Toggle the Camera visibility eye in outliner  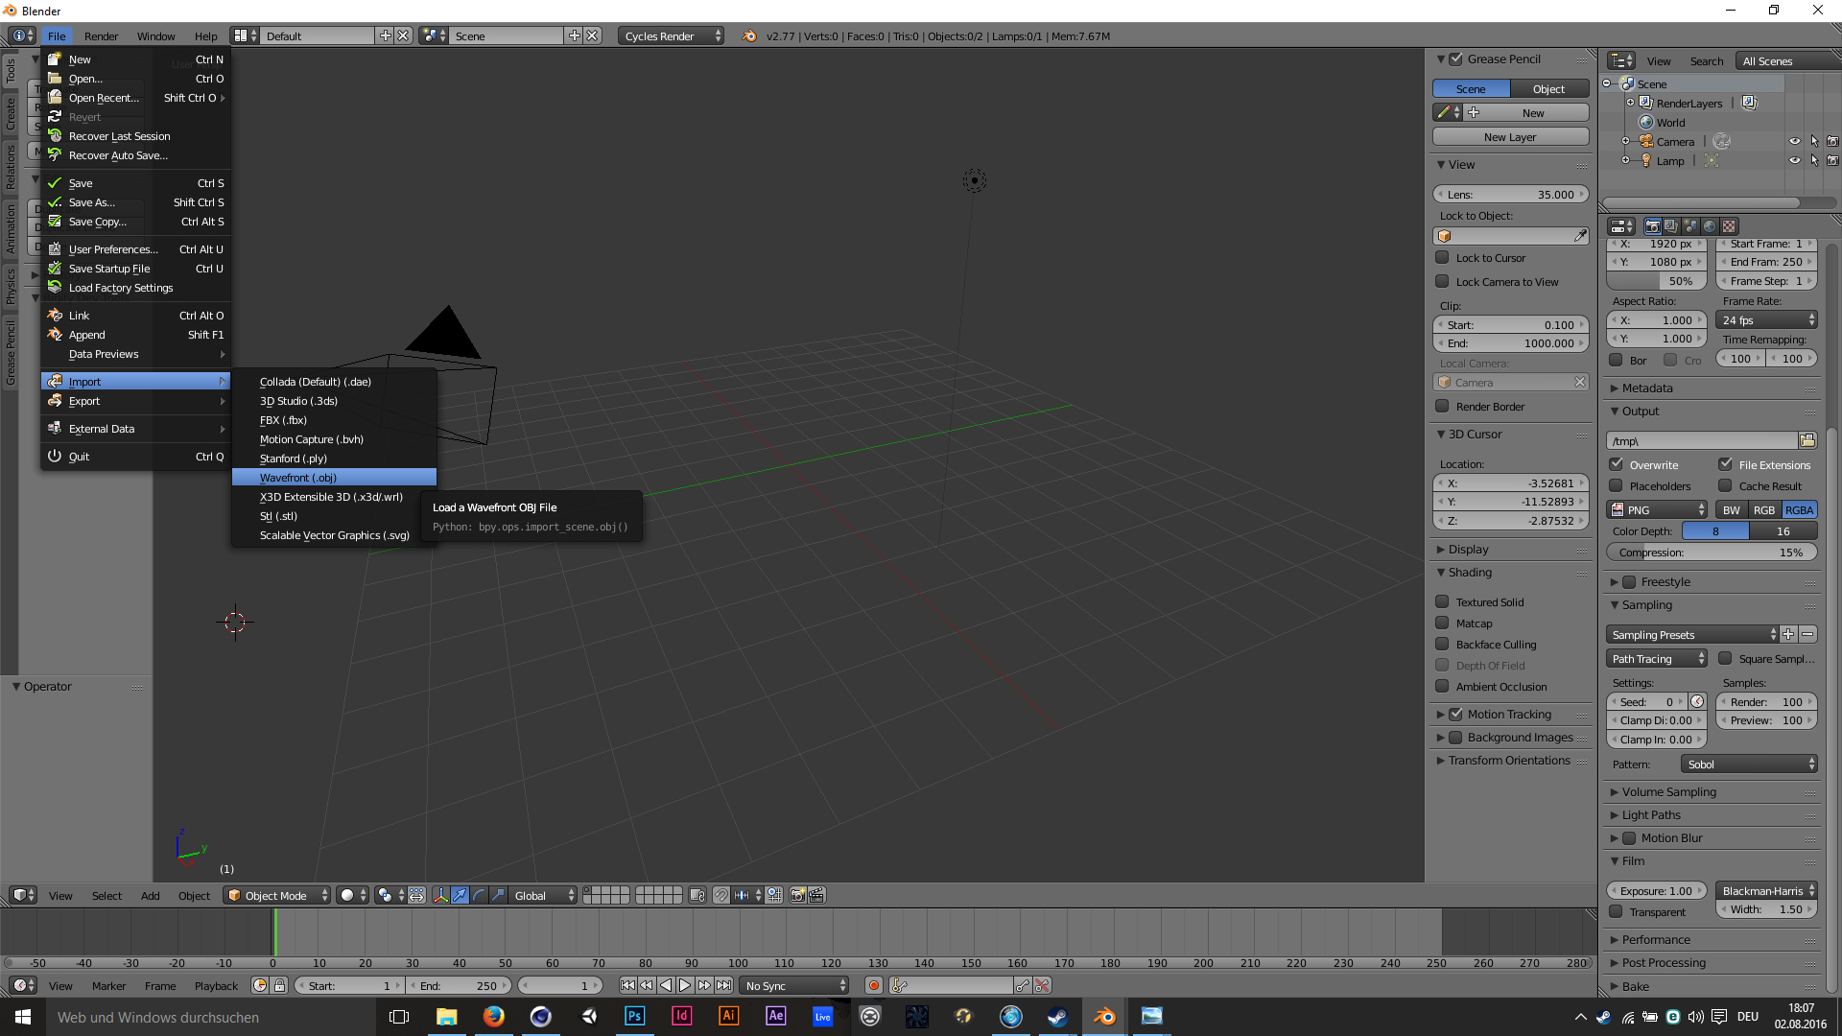1794,141
